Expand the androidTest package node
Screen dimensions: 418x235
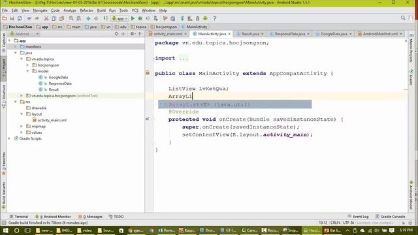point(22,96)
